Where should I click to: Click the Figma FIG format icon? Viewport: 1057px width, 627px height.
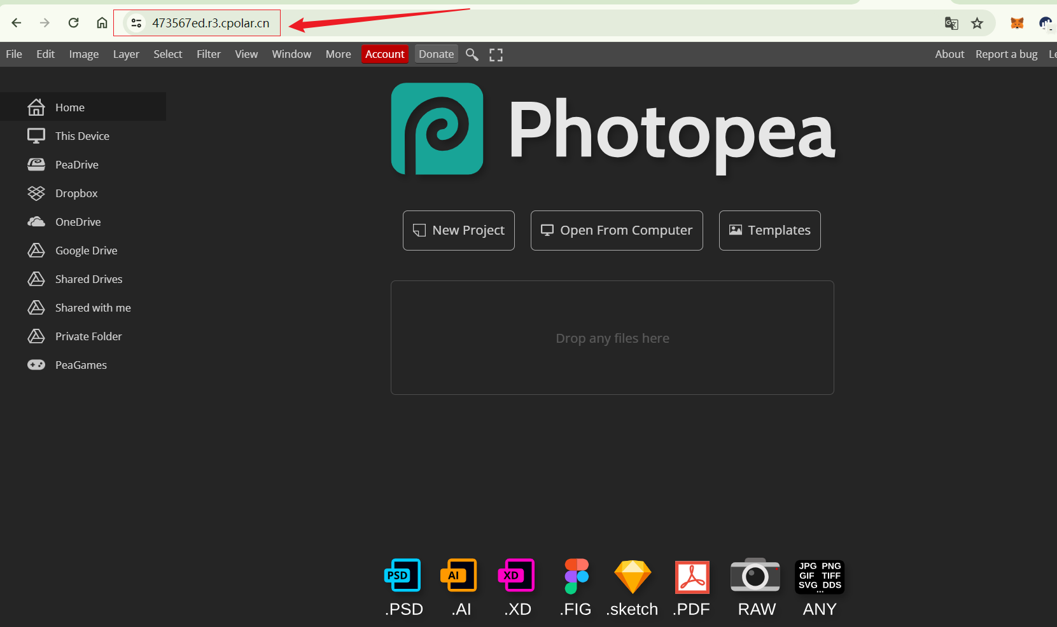(x=577, y=576)
